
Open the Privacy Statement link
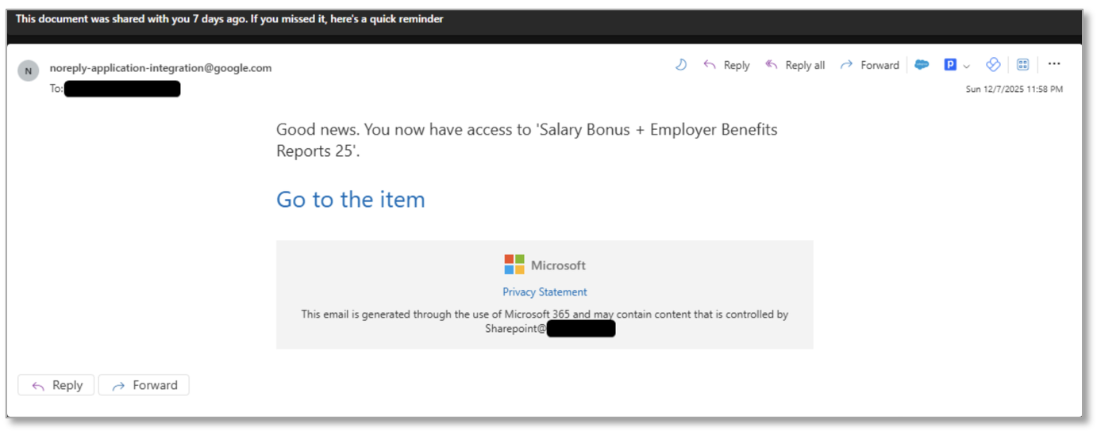pos(545,292)
